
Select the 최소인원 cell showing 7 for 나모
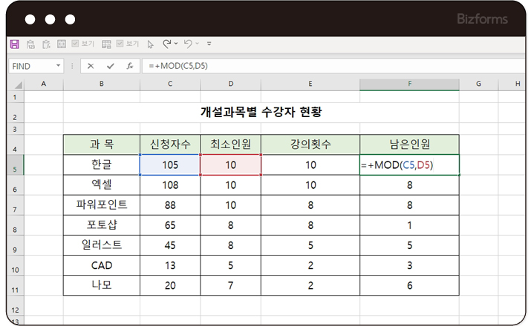pos(231,285)
